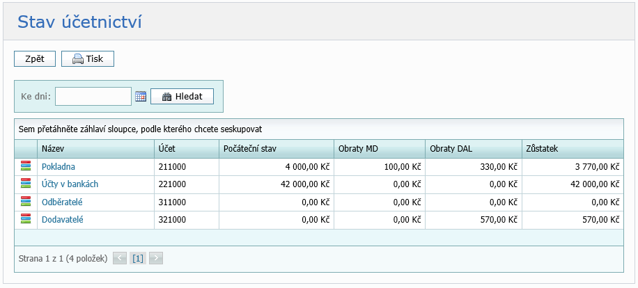Viewport: 638px width, 288px height.
Task: Sort by Počáteční stav column header
Action: [250, 149]
